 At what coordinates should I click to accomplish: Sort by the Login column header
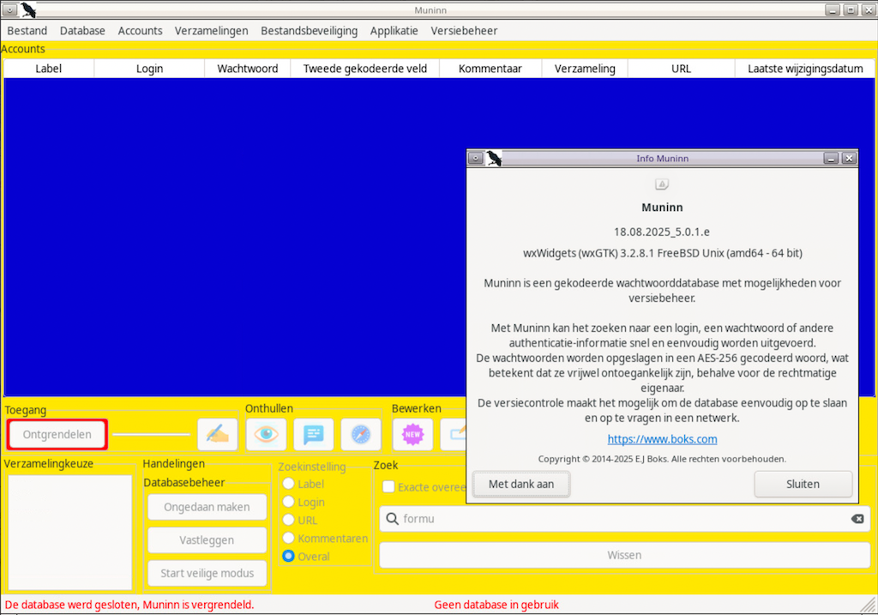[x=149, y=69]
